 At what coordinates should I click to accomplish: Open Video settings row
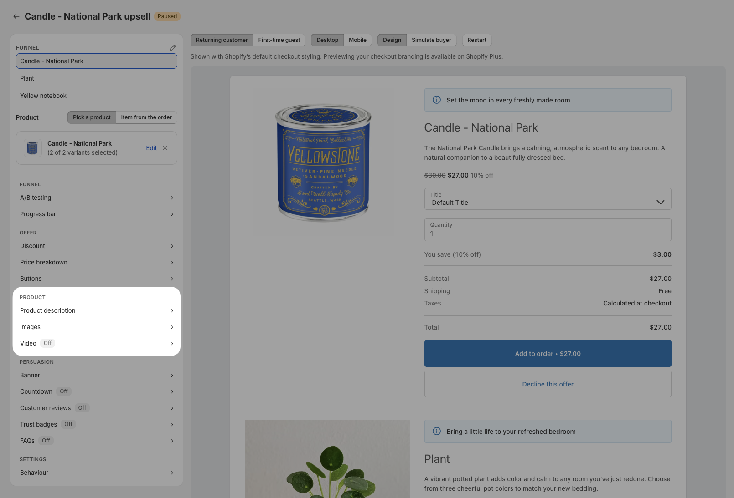pos(97,343)
